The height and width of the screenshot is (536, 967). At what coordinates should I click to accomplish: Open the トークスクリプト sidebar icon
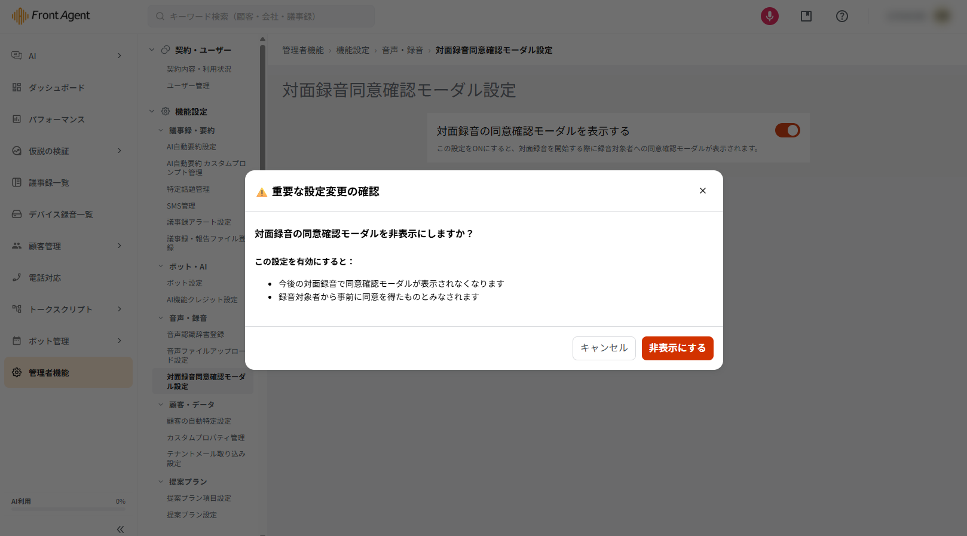pos(17,309)
